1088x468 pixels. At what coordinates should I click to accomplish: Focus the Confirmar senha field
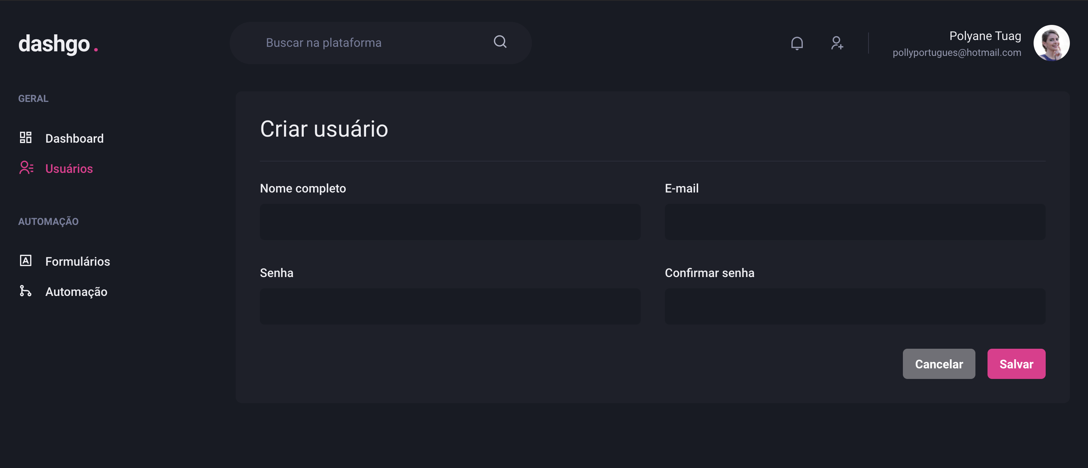pos(855,306)
